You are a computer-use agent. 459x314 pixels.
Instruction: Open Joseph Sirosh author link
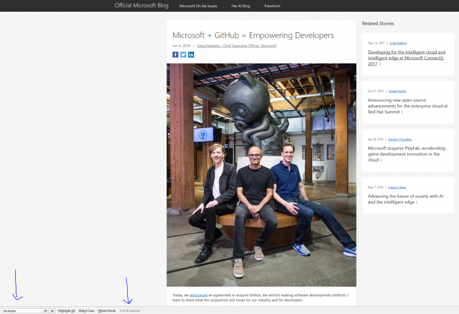click(x=397, y=91)
